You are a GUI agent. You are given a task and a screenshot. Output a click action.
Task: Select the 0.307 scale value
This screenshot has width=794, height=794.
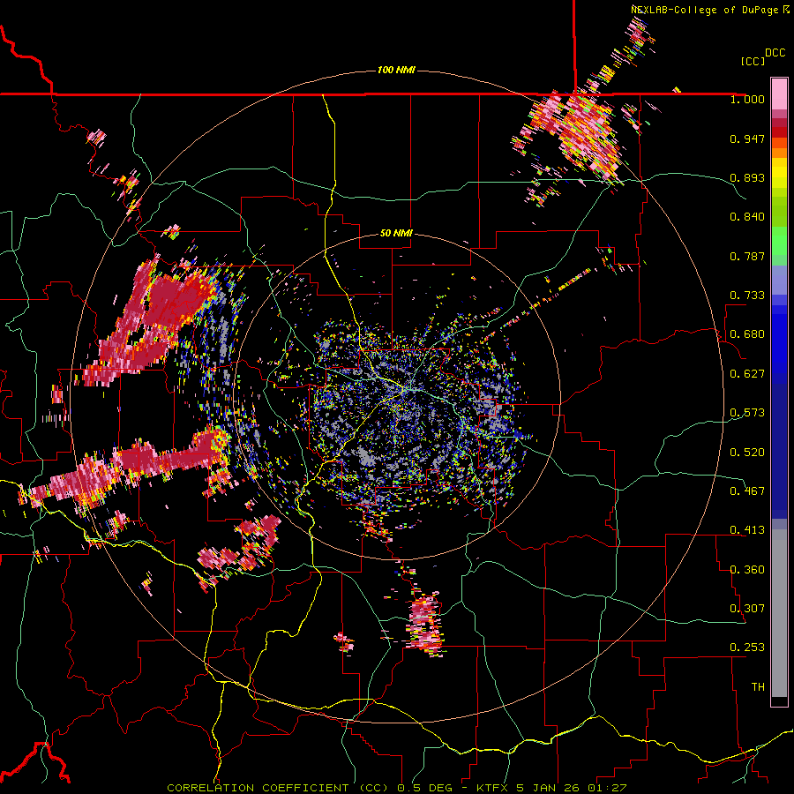[747, 608]
